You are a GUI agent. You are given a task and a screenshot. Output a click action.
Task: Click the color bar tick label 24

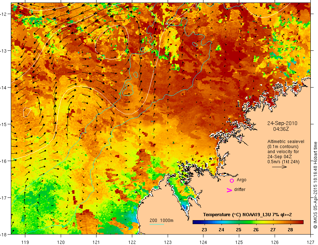tap(222, 230)
